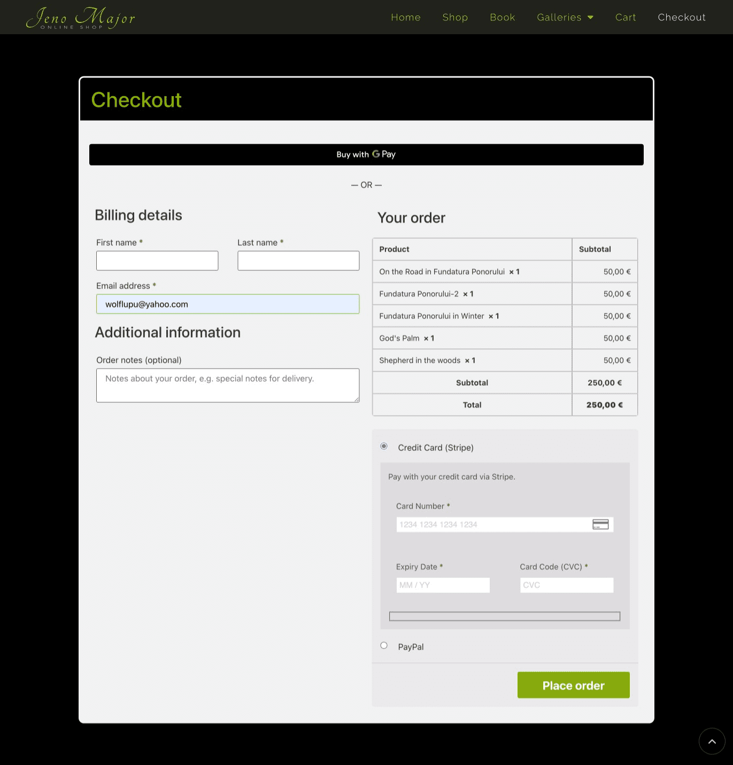Expand the Galleries dropdown arrow
The width and height of the screenshot is (733, 765).
(591, 18)
